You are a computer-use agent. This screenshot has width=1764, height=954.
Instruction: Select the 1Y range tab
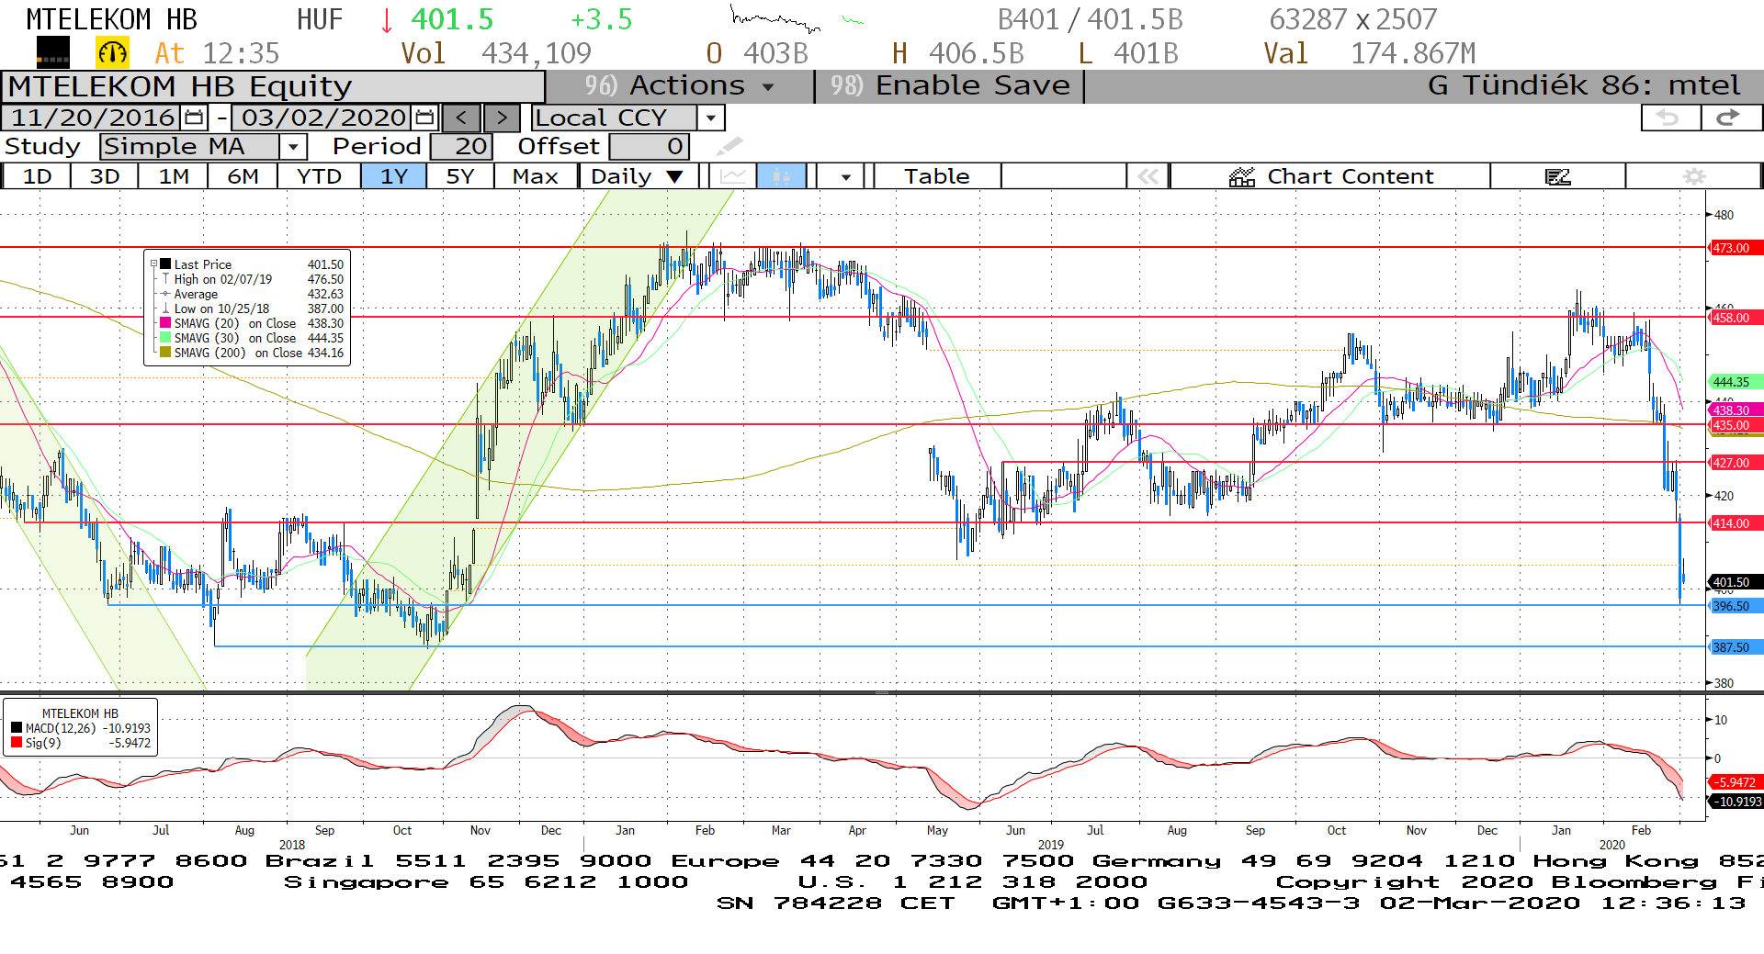click(x=394, y=176)
